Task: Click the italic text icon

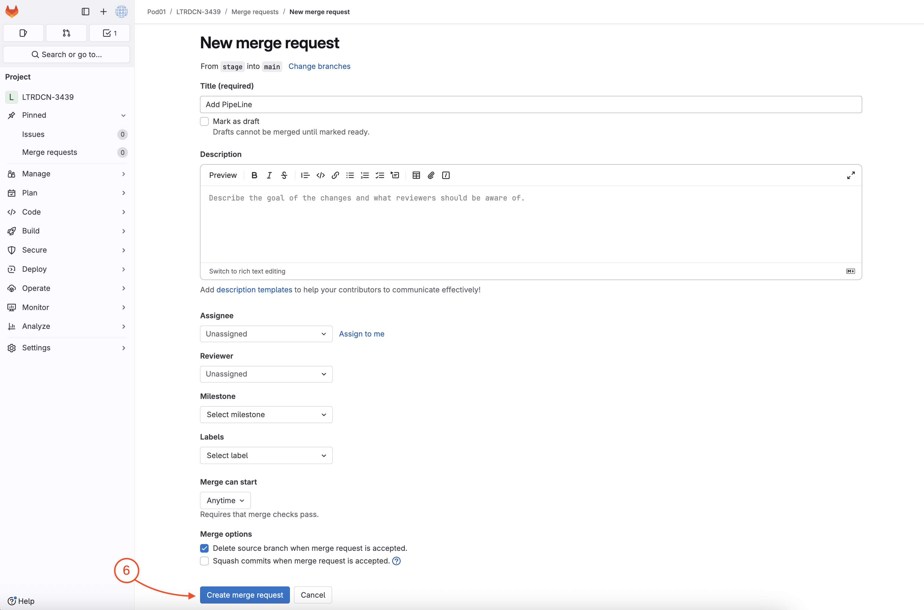Action: [269, 175]
